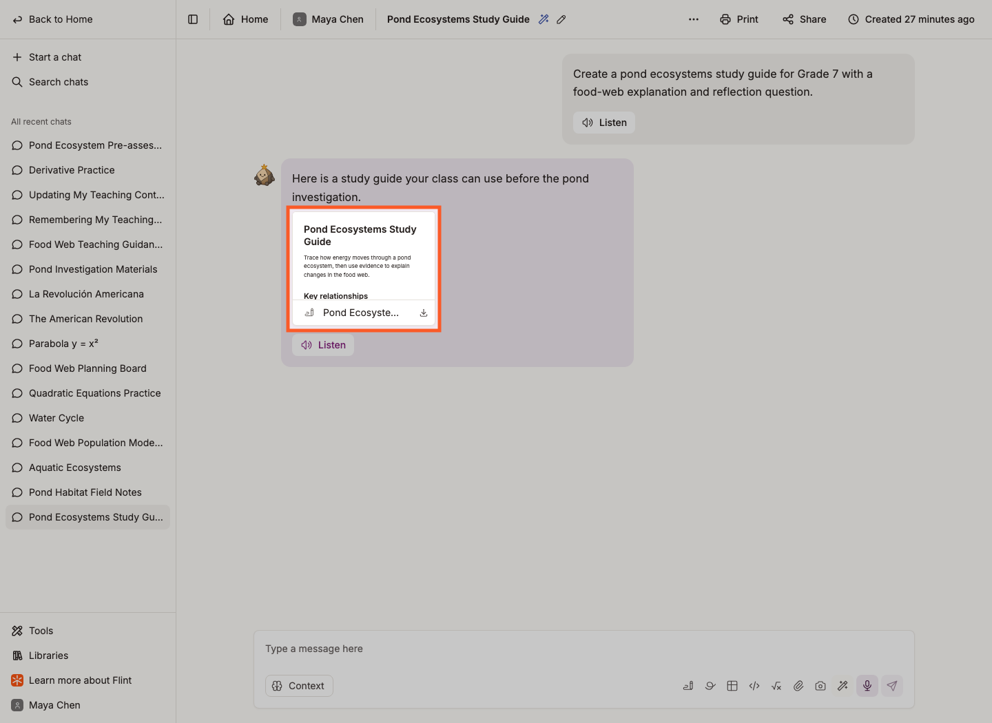
Task: Open Pond Investigation Materials chat
Action: pos(87,269)
